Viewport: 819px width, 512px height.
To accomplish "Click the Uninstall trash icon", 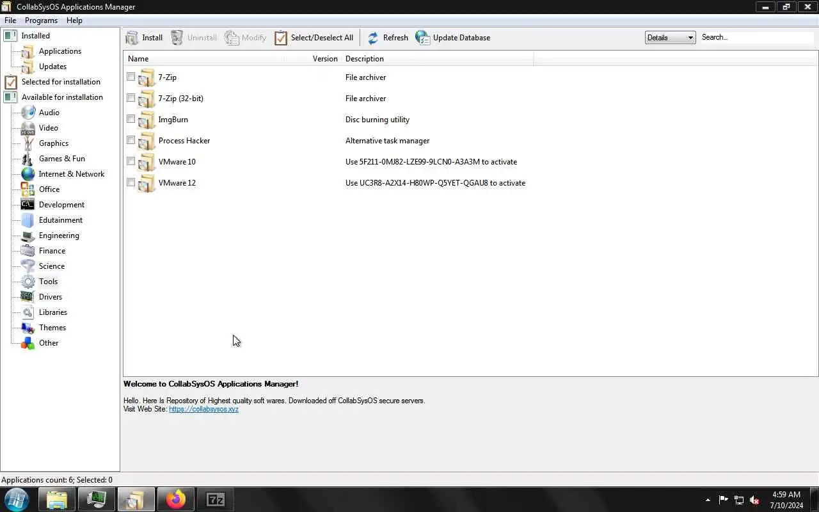I will [x=177, y=38].
